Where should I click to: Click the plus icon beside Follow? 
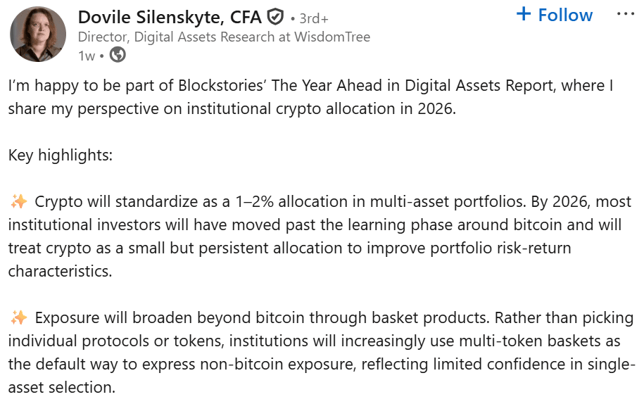tap(523, 15)
